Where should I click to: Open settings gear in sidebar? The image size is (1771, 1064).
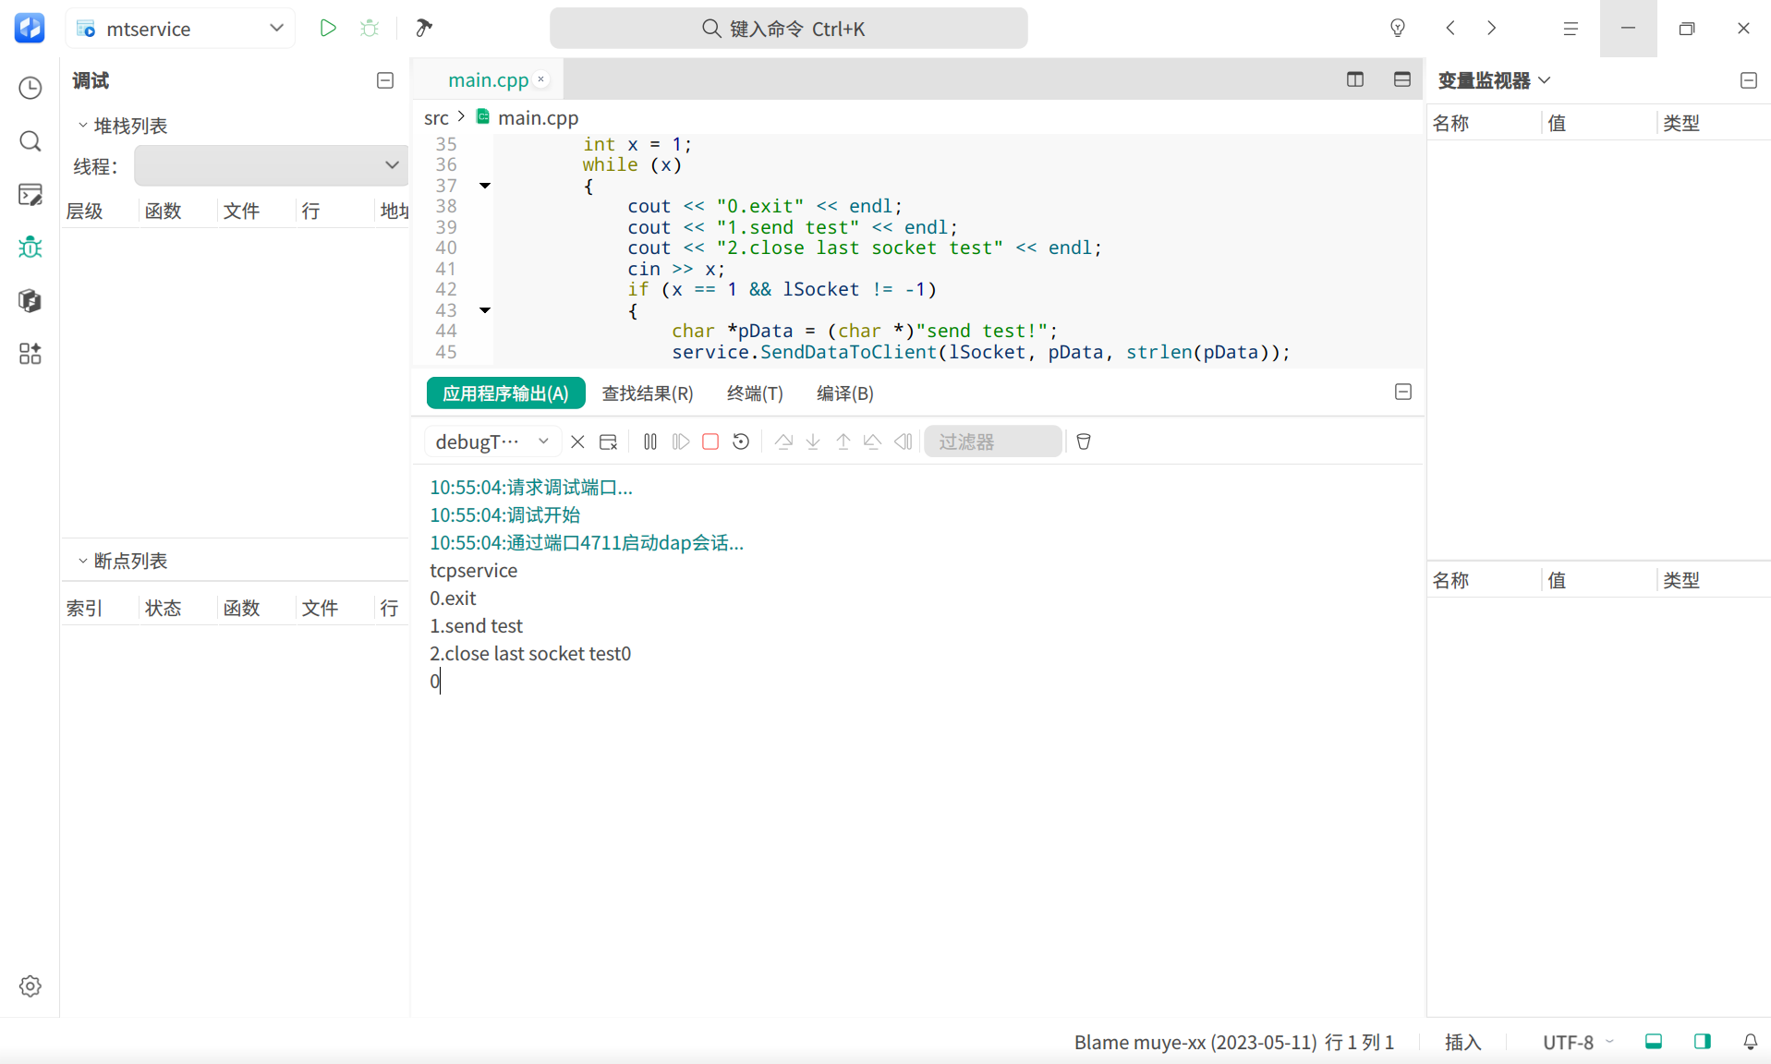30,986
